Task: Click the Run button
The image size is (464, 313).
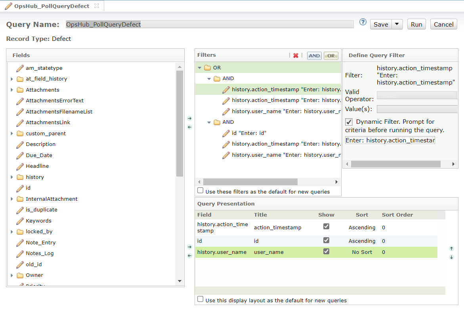Action: 416,24
